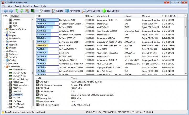Viewport: 189px width, 115px height.
Task: Open the Help menu
Action: click(x=44, y=6)
